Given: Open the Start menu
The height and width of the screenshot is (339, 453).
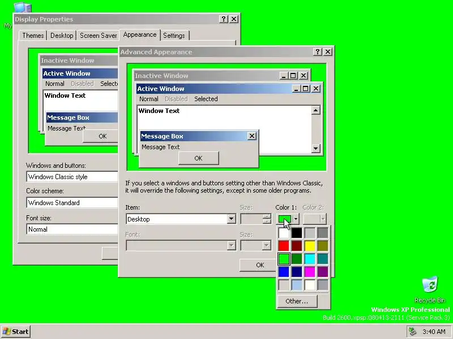Looking at the screenshot, I should click(16, 332).
